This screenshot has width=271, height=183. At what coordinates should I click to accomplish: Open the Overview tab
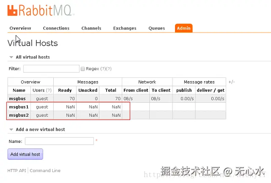click(20, 28)
